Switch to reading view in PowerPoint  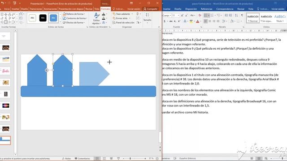(x=111, y=158)
